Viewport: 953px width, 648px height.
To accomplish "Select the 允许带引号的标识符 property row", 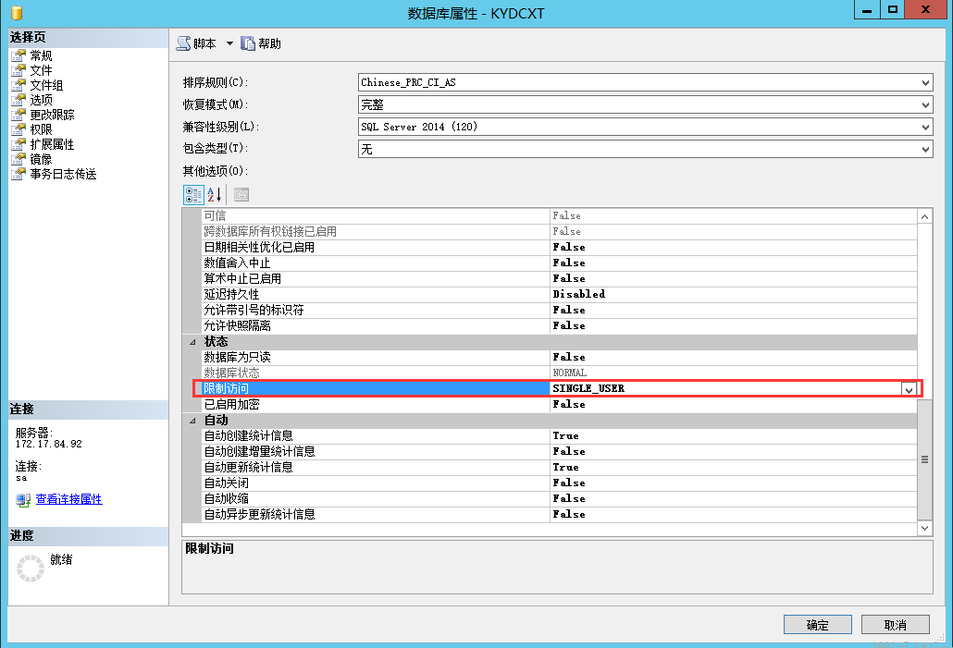I will coord(559,311).
